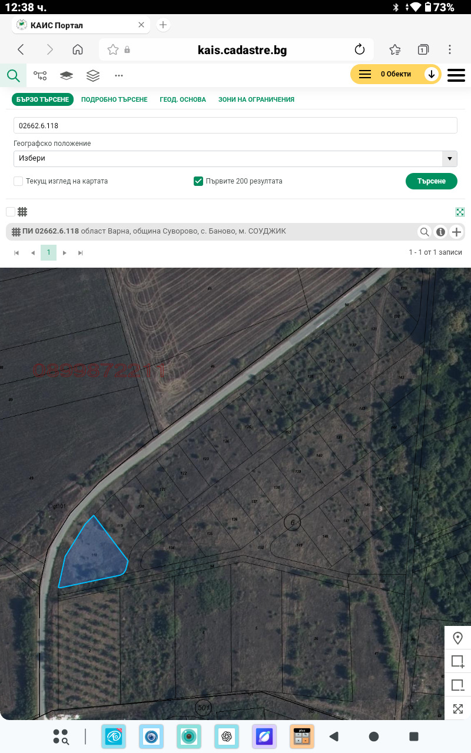Zoom to parcel 02662.6.118 result
This screenshot has width=471, height=753.
[424, 232]
